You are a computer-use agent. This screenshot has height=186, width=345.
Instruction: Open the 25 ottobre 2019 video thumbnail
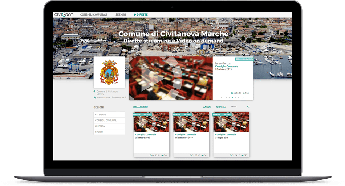click(151, 122)
